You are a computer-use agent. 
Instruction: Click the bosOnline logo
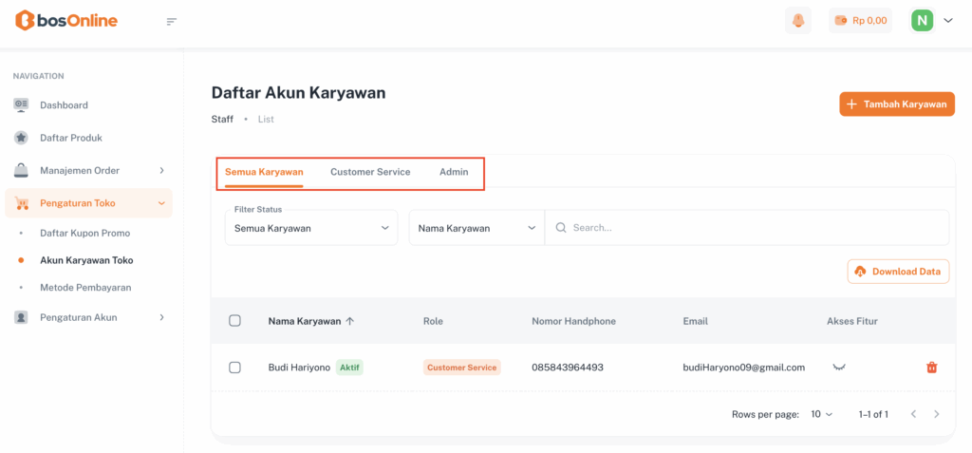(x=66, y=20)
